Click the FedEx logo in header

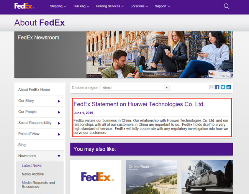tap(24, 6)
